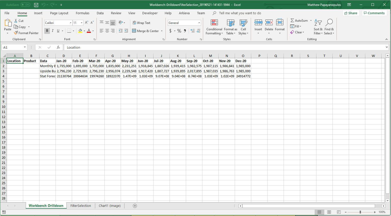
Task: Switch to the Chart1 (Image) sheet tab
Action: pos(110,206)
